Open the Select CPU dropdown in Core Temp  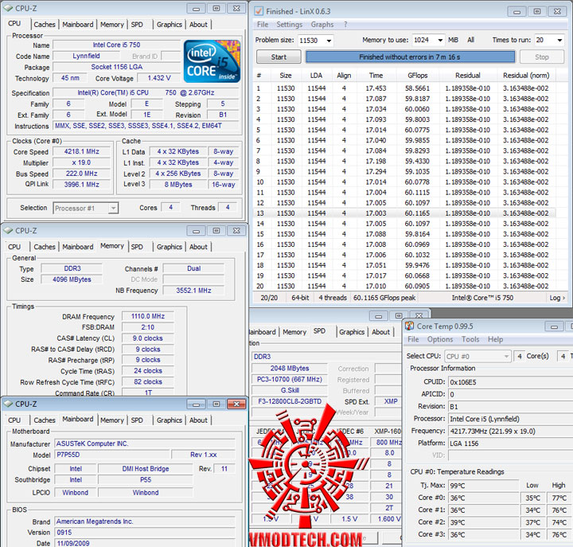point(506,356)
